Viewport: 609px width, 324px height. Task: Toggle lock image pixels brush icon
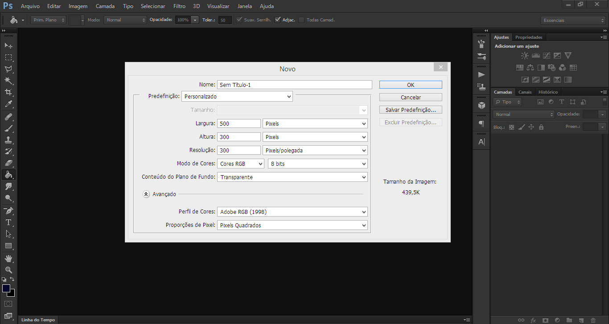(x=521, y=127)
